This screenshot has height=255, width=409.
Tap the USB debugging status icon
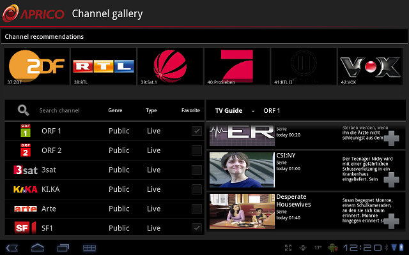(303, 248)
